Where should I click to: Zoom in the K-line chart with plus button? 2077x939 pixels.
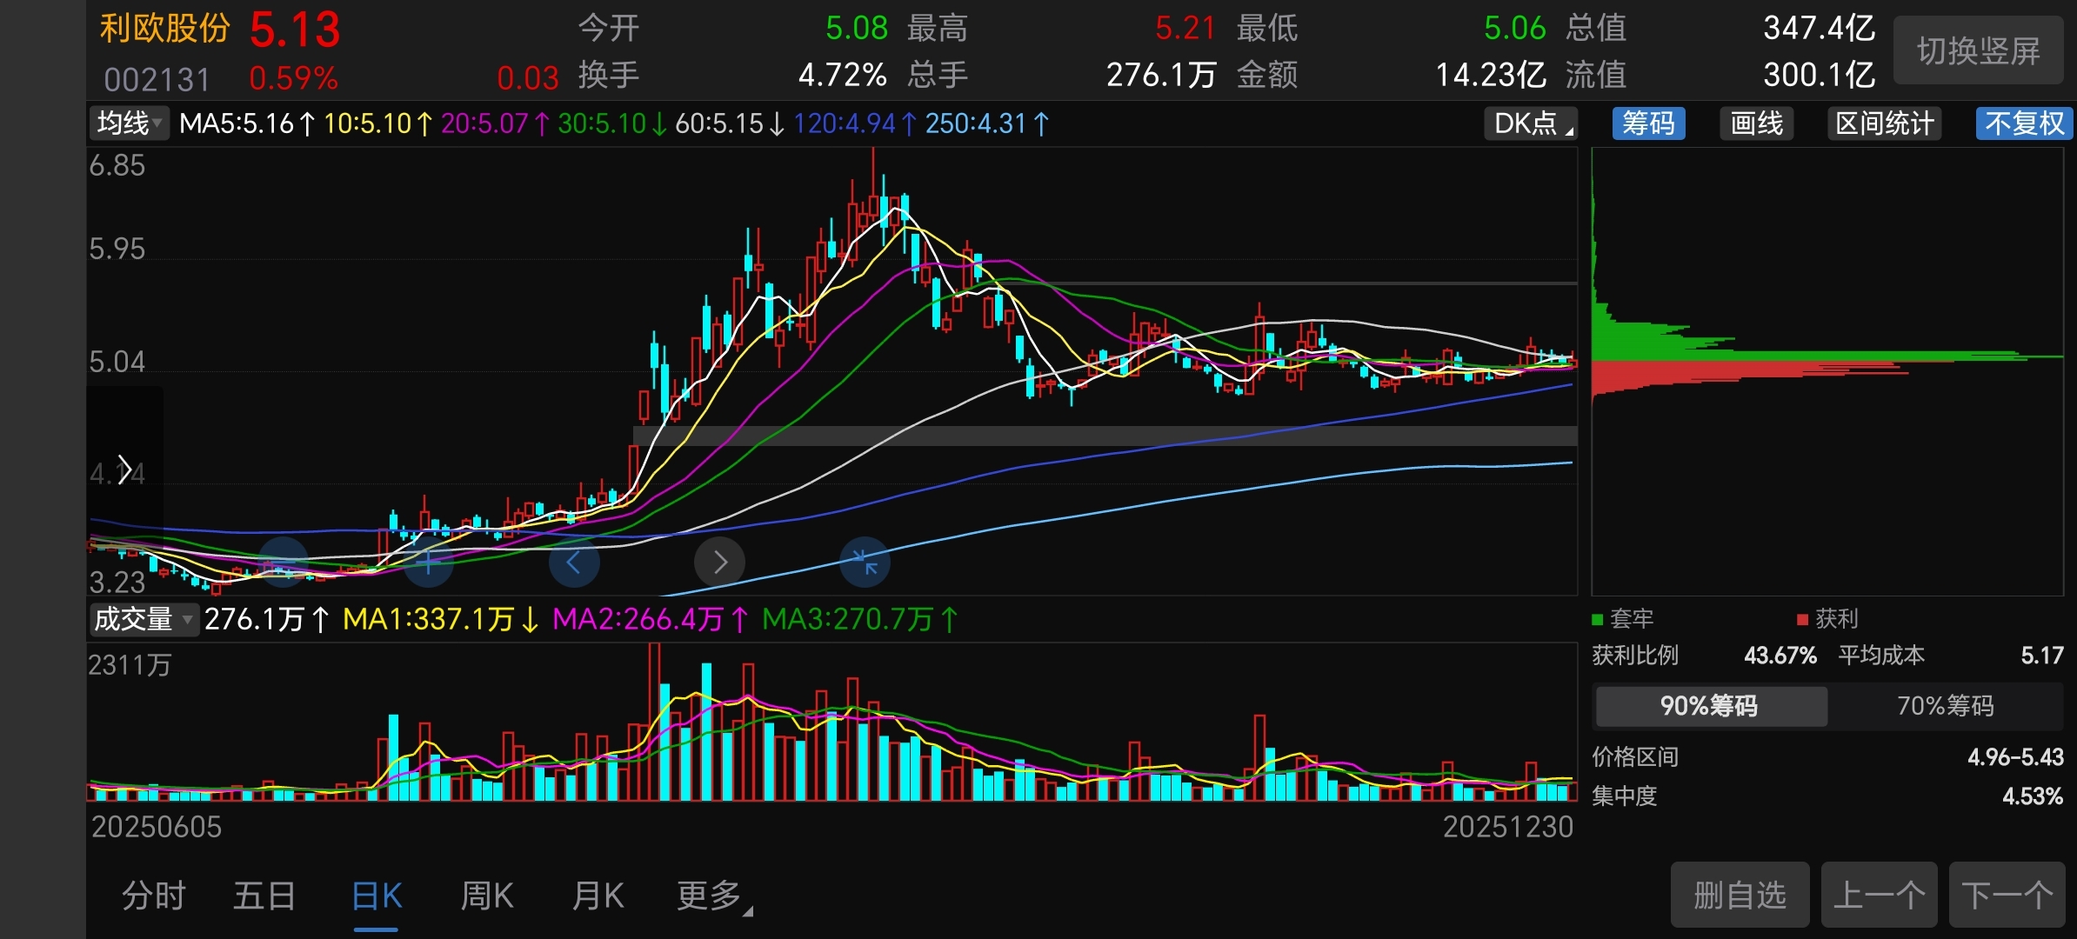tap(429, 563)
